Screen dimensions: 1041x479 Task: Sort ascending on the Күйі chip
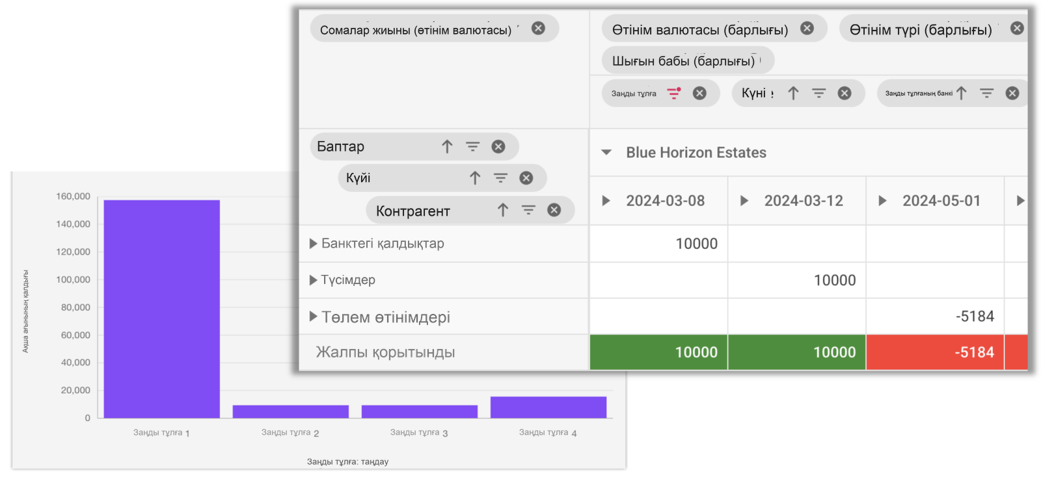click(475, 177)
